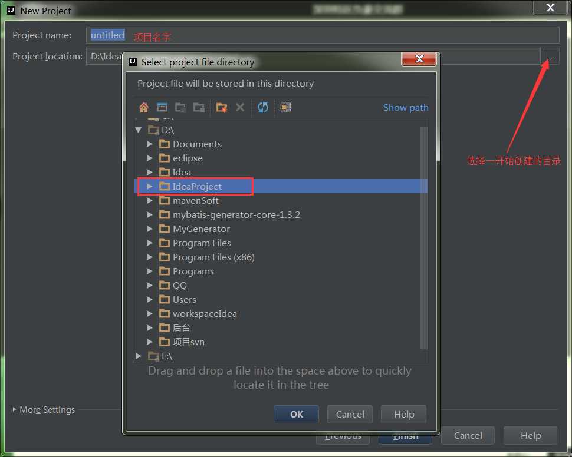Create a new folder via toolbar icon
The width and height of the screenshot is (572, 457).
click(222, 108)
